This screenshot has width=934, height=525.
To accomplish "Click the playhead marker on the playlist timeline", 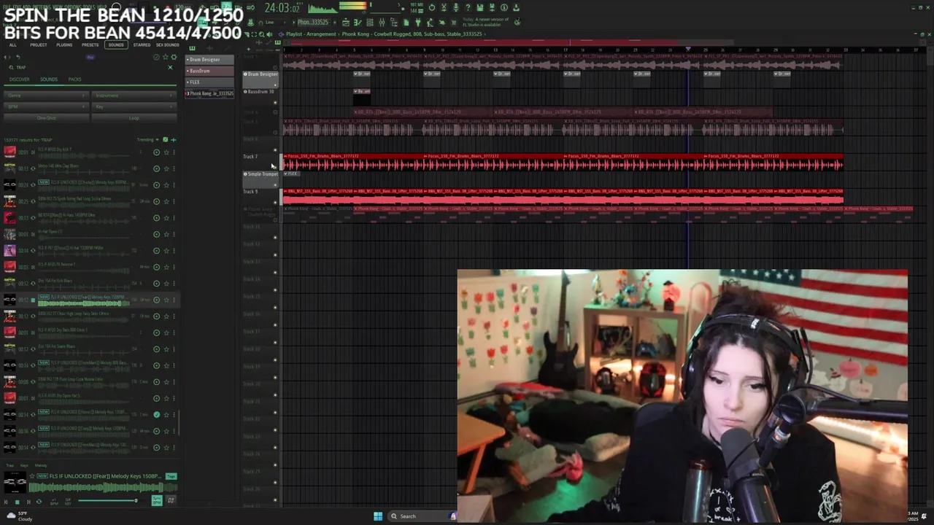I will (x=688, y=50).
